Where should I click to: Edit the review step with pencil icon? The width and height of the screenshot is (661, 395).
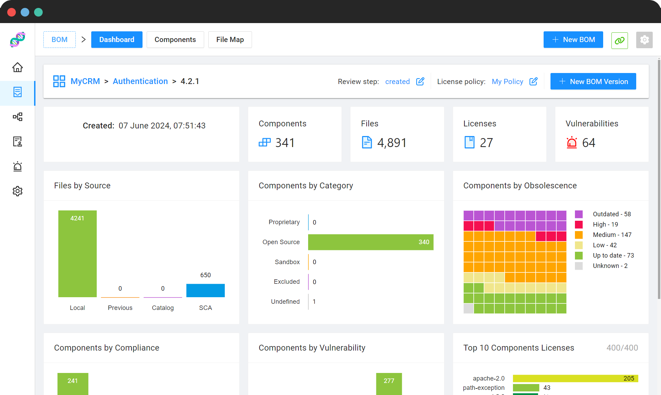pyautogui.click(x=420, y=82)
